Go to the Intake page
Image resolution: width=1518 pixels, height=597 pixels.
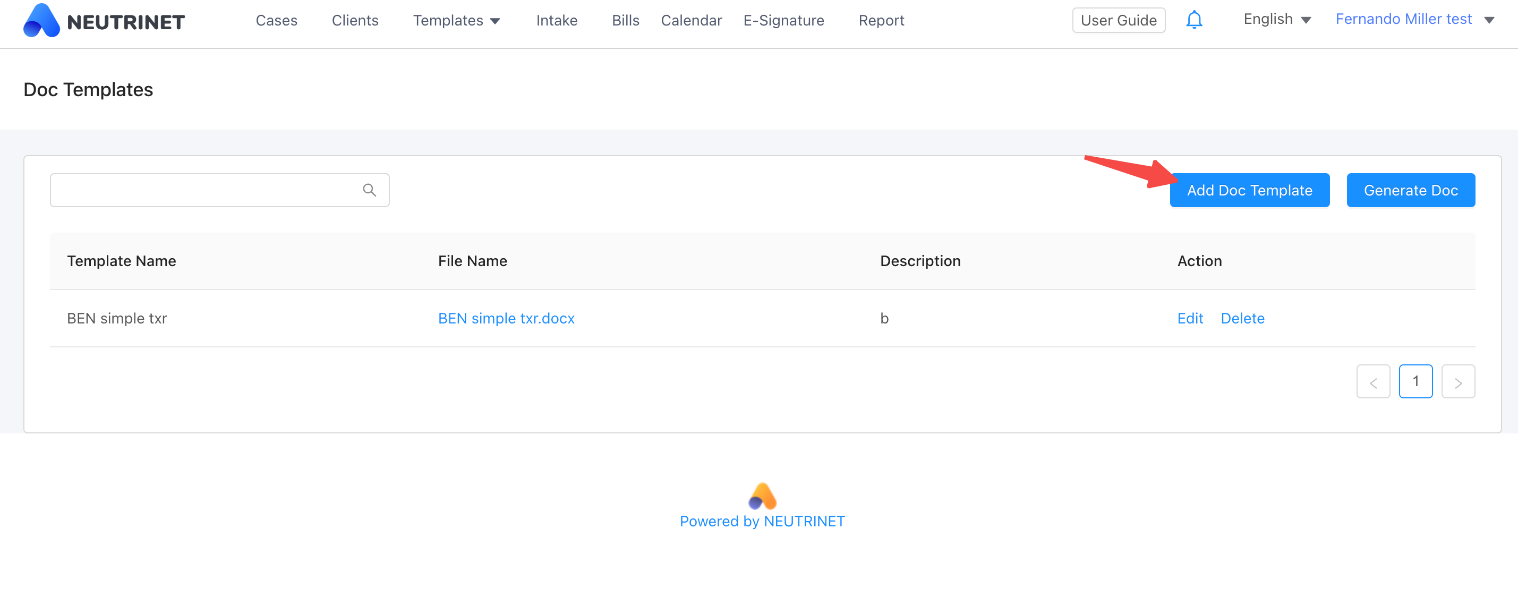coord(556,21)
